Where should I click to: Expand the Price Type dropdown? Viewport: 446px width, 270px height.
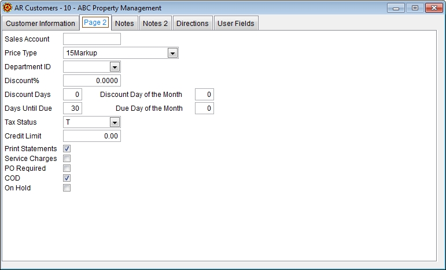(x=172, y=53)
